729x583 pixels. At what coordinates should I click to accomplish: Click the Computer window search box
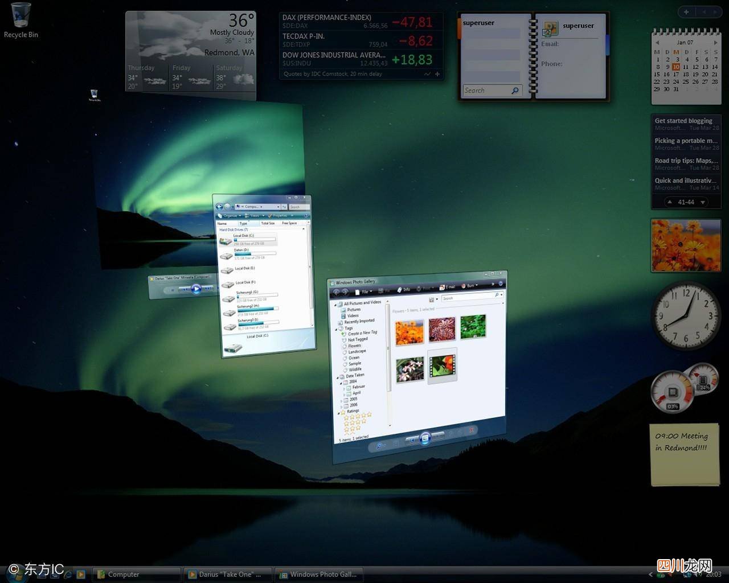coord(298,206)
